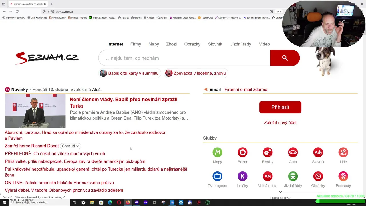This screenshot has height=206, width=366.
Task: Select the Video search tab
Action: coord(264,44)
